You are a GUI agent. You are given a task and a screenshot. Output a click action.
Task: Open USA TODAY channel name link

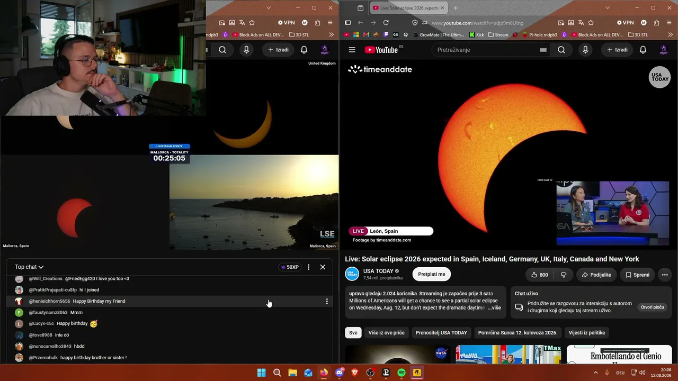378,271
